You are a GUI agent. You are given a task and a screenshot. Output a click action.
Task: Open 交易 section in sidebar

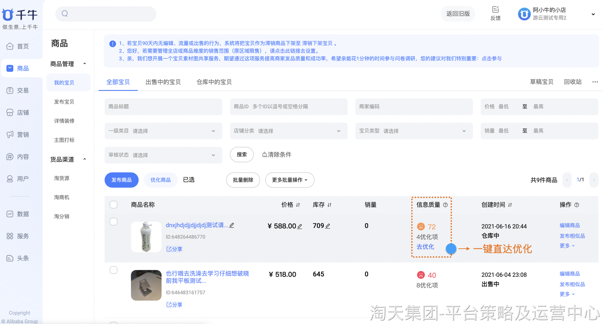pos(18,90)
